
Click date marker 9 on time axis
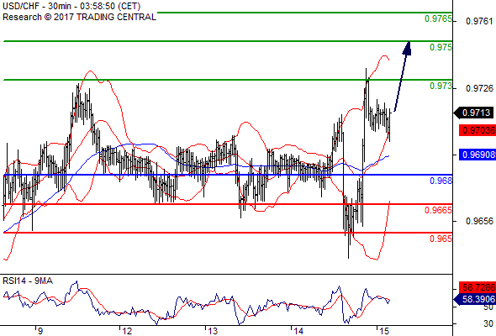click(x=40, y=331)
